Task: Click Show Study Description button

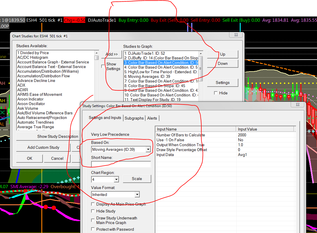Action: (x=58, y=136)
